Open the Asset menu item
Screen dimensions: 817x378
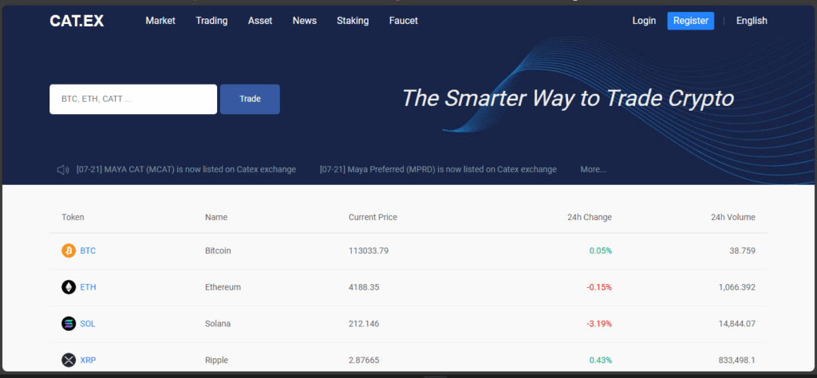pos(260,21)
